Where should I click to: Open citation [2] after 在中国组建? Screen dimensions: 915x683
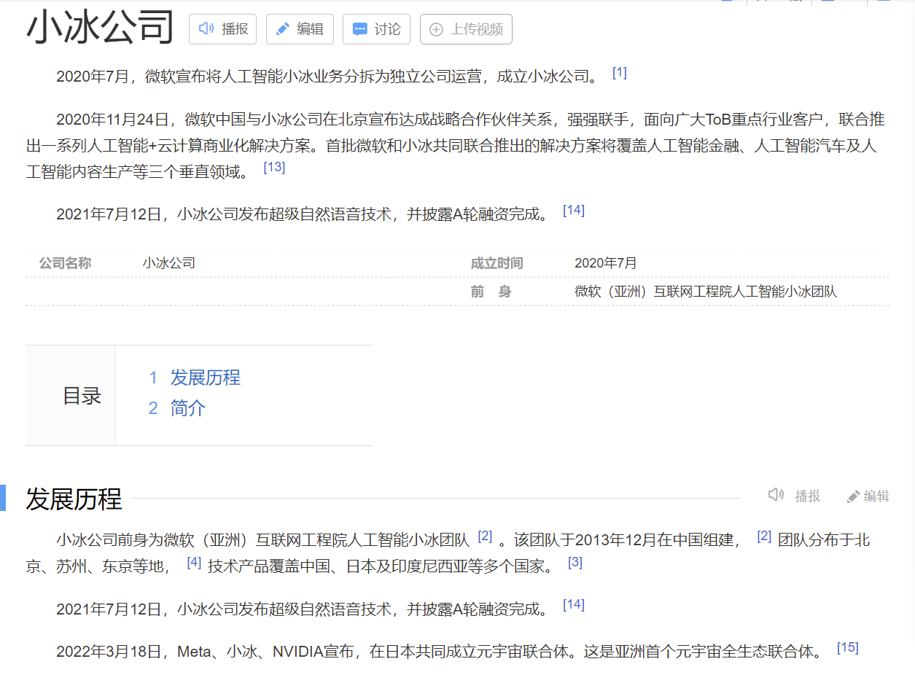point(764,536)
